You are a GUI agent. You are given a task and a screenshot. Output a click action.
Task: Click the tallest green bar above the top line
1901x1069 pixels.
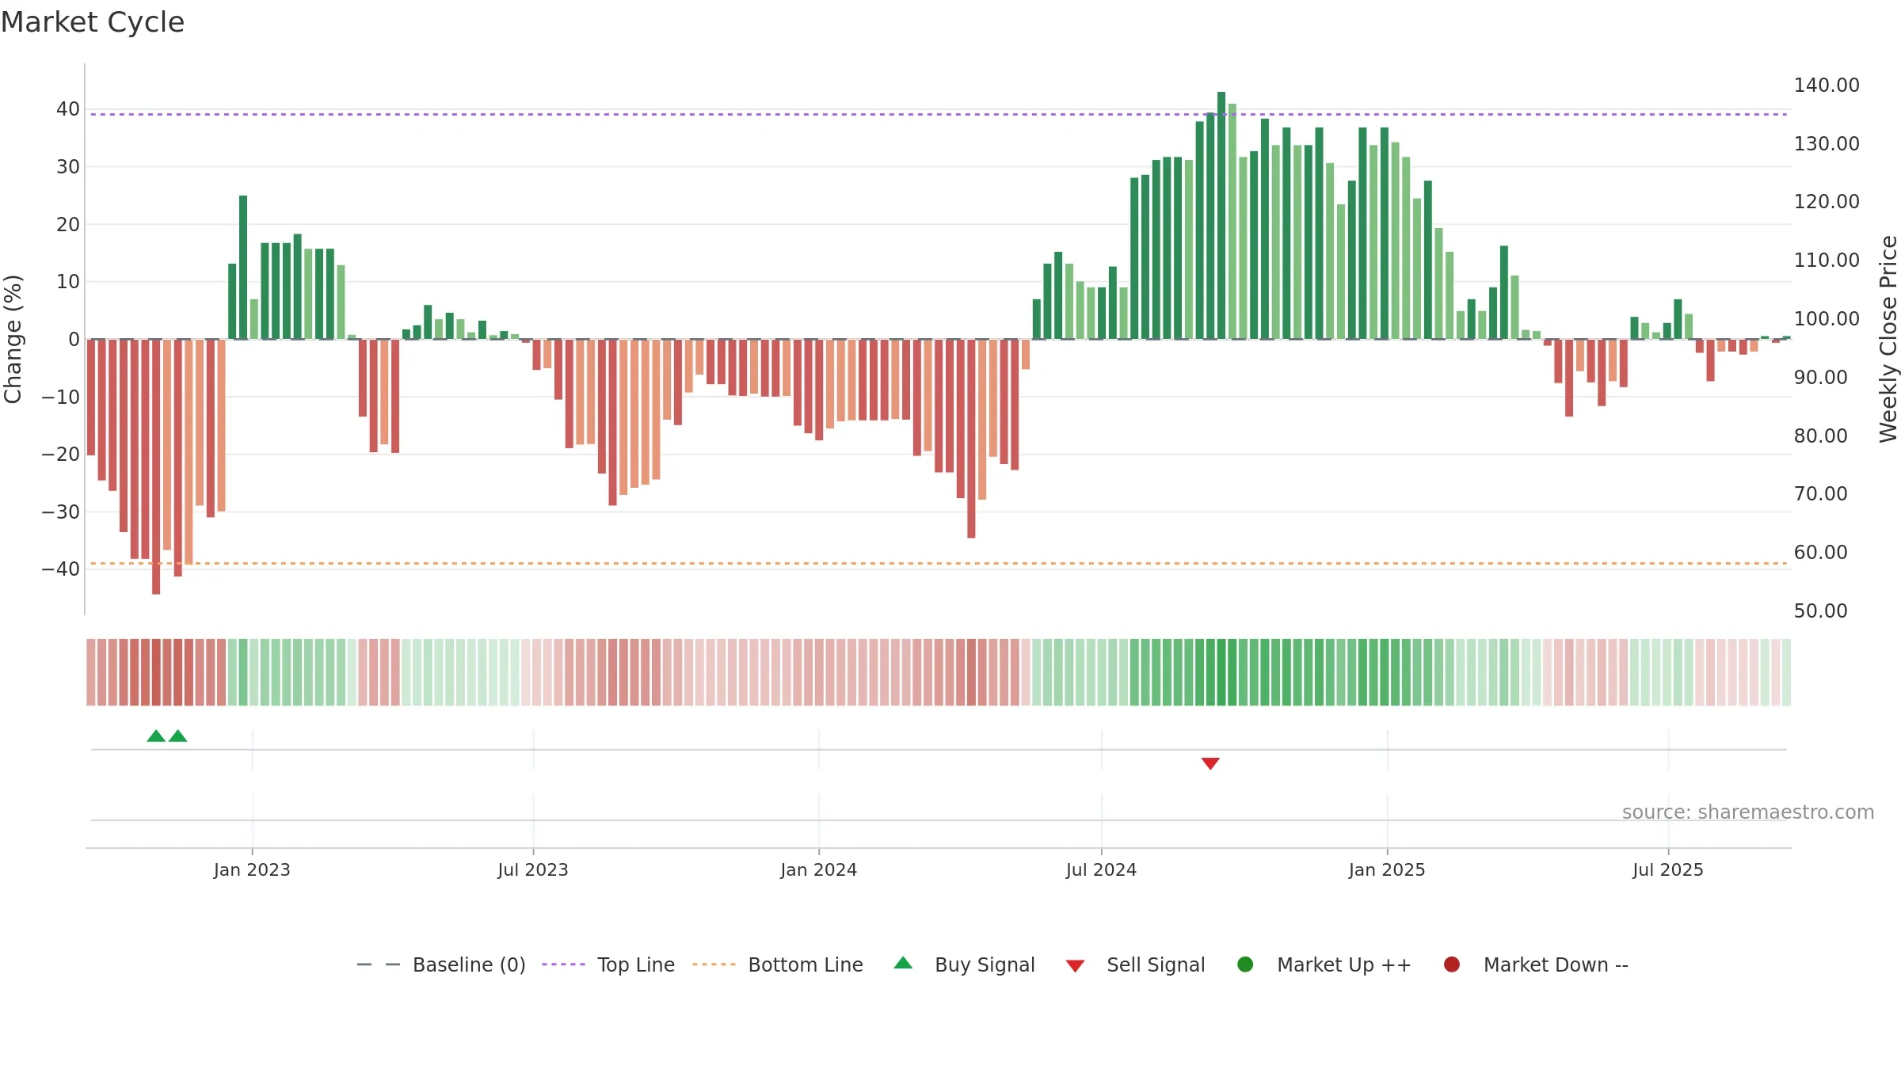(x=1221, y=215)
